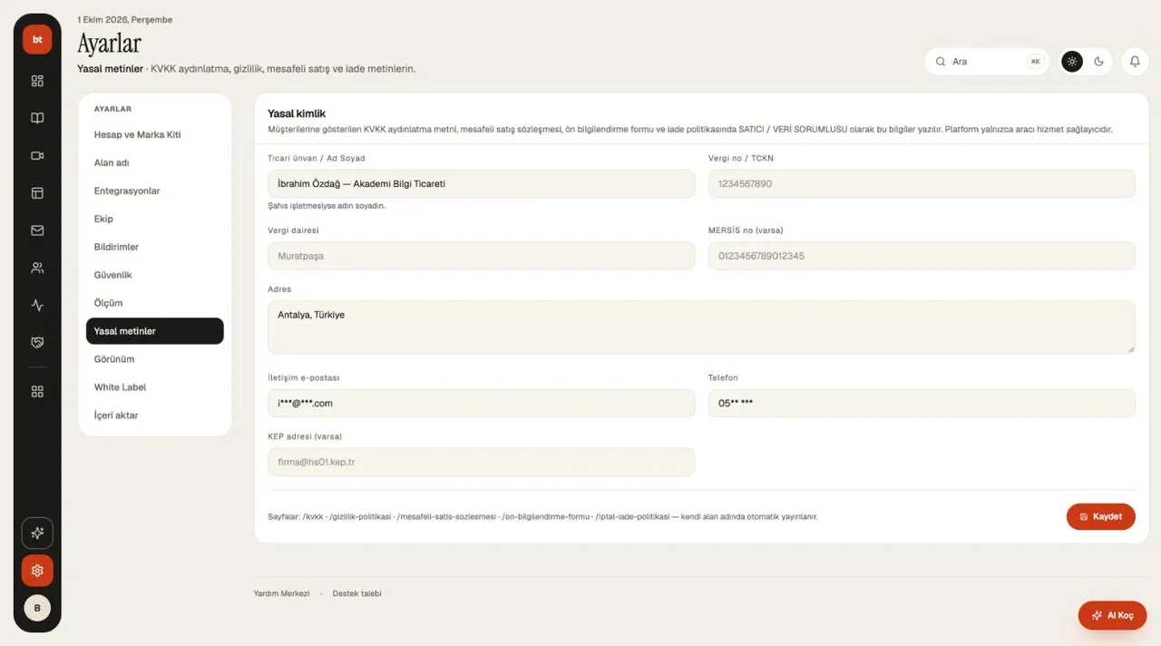Go to 'İçeri aktar' settings
Screen dimensions: 1161x646
(155, 416)
